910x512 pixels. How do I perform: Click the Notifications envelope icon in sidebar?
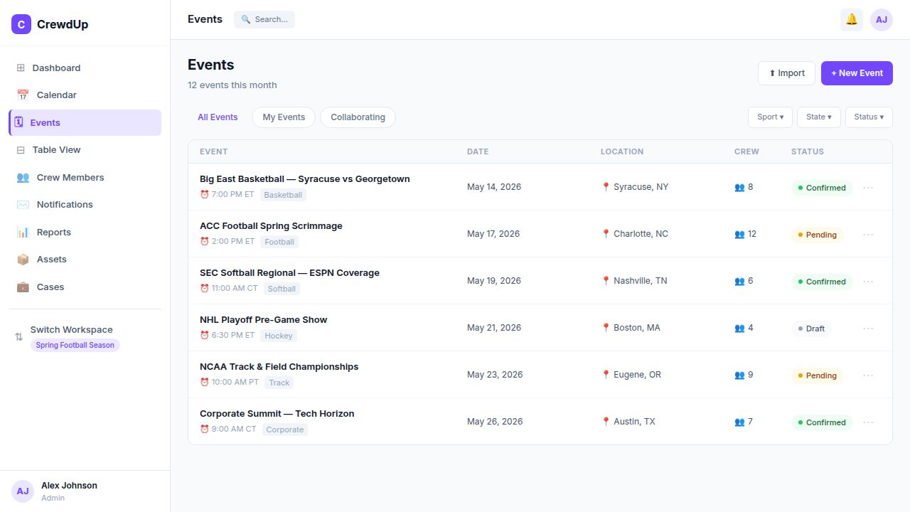click(x=23, y=205)
